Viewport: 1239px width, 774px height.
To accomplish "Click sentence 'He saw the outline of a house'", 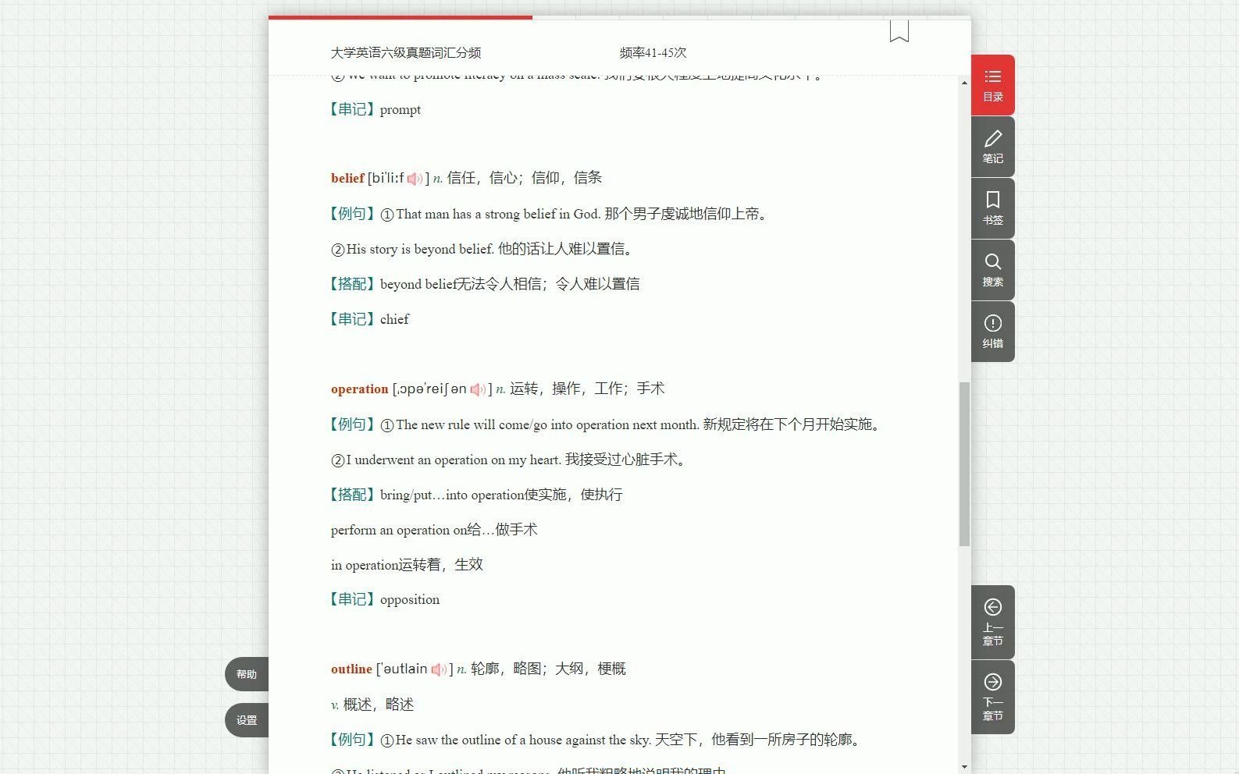I will tap(523, 740).
